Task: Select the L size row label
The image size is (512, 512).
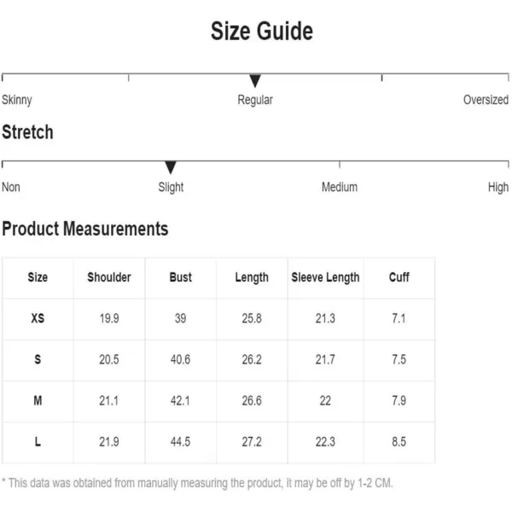Action: pyautogui.click(x=38, y=442)
